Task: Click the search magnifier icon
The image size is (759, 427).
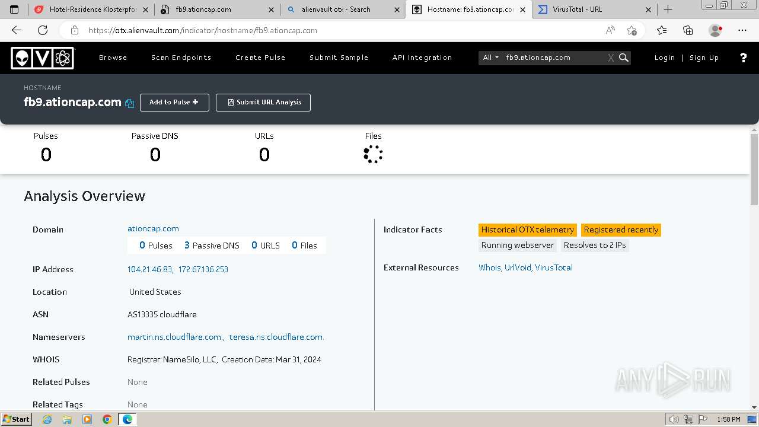Action: [x=624, y=58]
